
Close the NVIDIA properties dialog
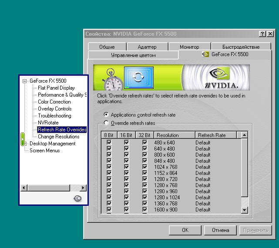(270, 34)
